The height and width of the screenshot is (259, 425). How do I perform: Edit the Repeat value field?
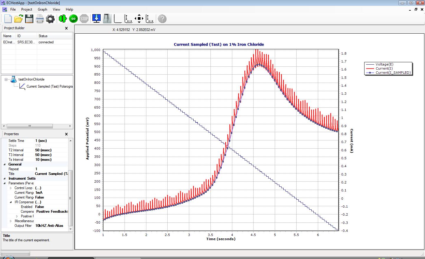click(x=51, y=169)
